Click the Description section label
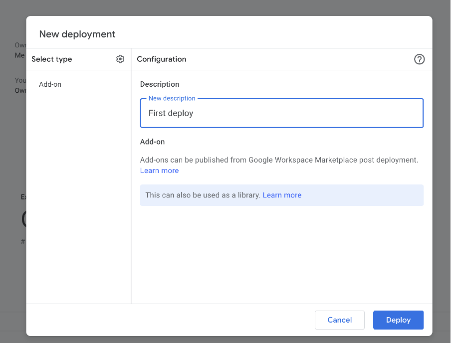The height and width of the screenshot is (343, 451). (160, 84)
